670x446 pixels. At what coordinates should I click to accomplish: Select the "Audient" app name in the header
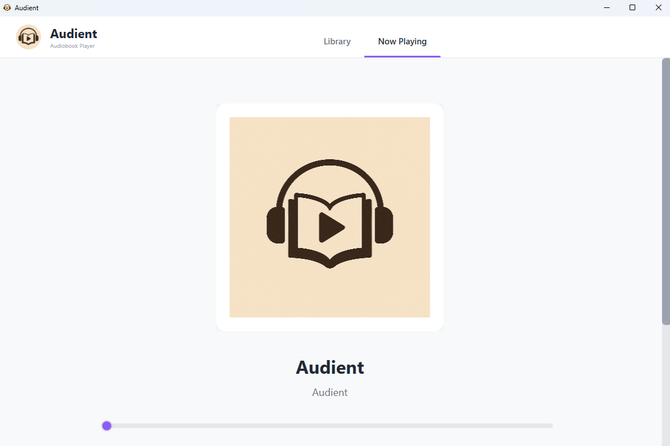pyautogui.click(x=73, y=34)
